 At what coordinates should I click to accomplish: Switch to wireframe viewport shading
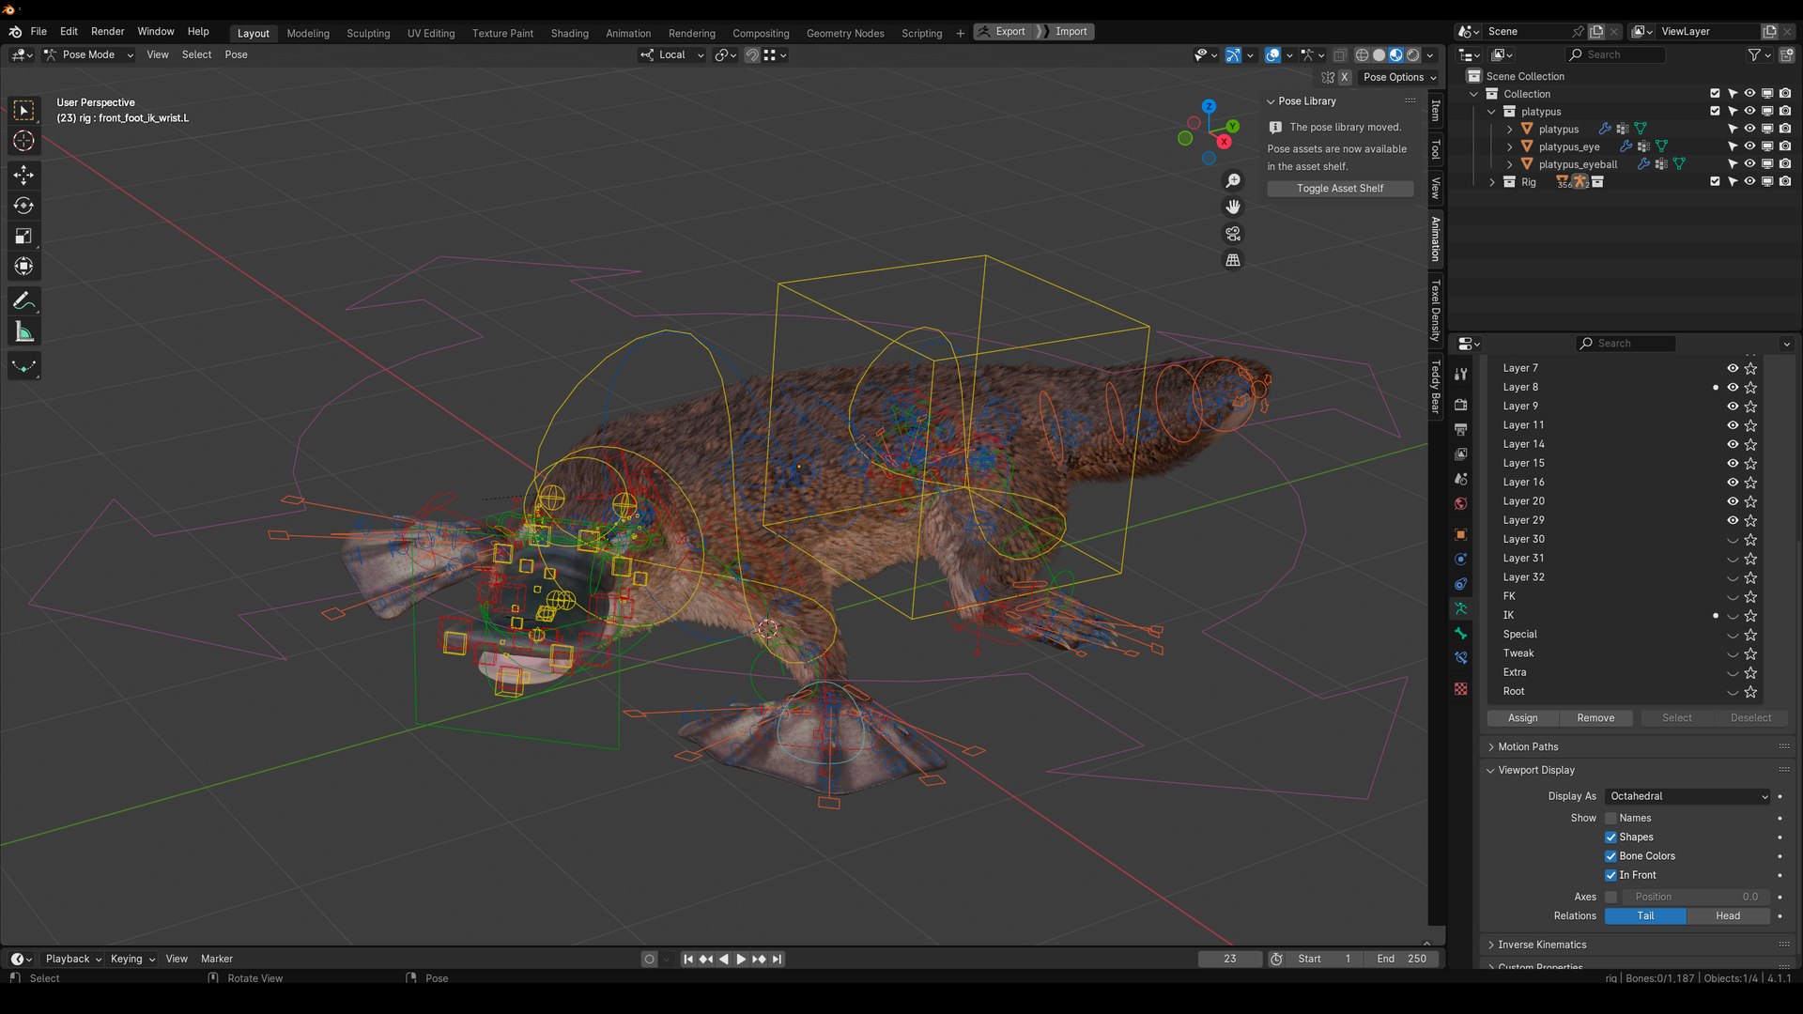(1362, 55)
